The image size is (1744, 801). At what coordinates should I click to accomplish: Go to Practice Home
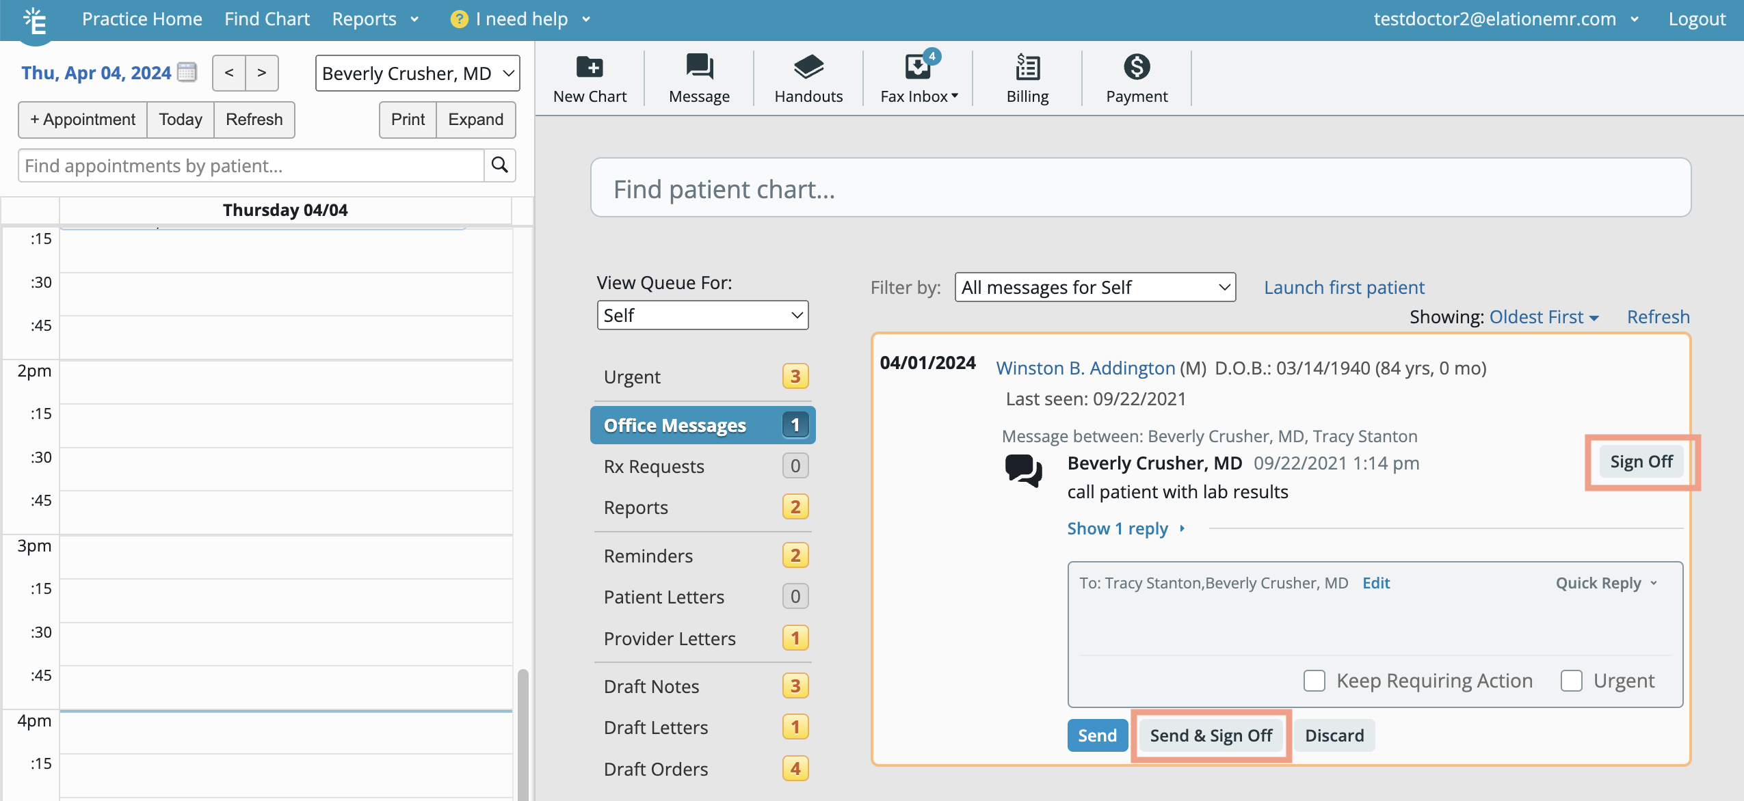142,18
